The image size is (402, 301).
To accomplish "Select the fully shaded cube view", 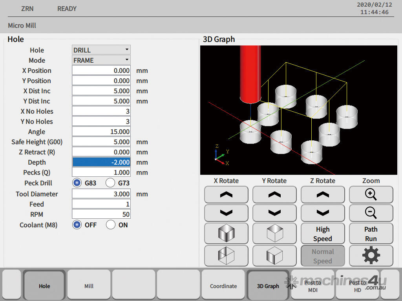I will [226, 234].
